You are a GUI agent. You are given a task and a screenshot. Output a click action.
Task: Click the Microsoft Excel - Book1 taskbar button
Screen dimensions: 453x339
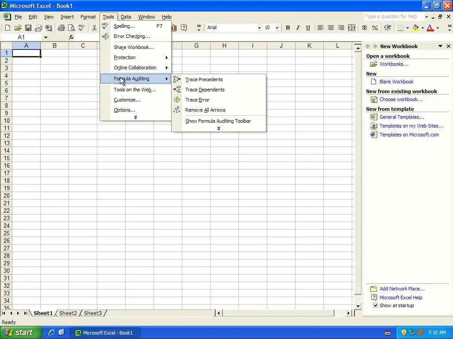click(x=105, y=333)
